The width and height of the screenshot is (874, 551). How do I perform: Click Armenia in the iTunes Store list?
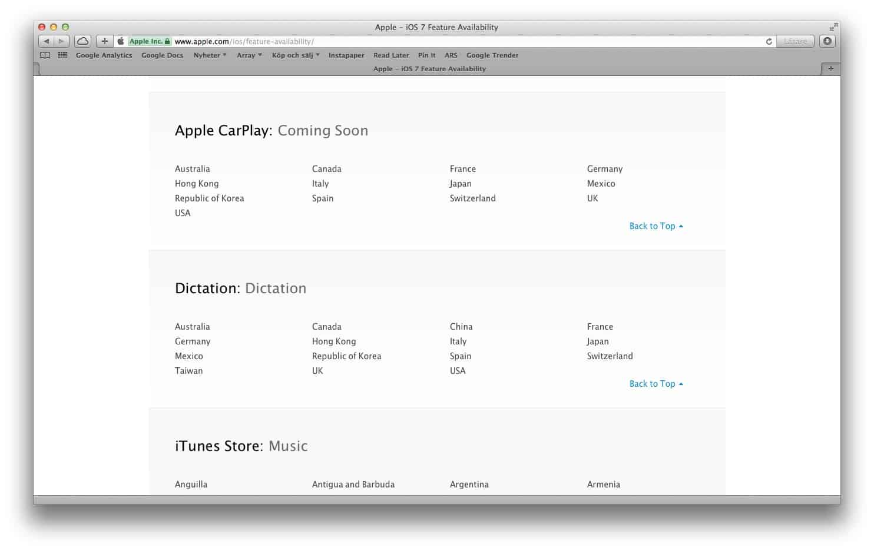click(x=603, y=484)
